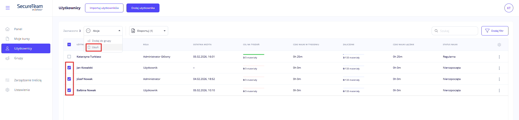Viewport: 519px width, 120px height.
Task: Open three-dot menu for Balbina Nowak
Action: (499, 90)
